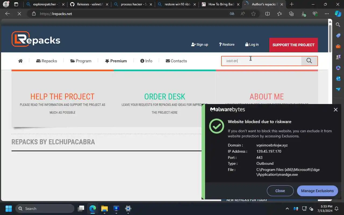Open a new browser tab

tap(292, 4)
